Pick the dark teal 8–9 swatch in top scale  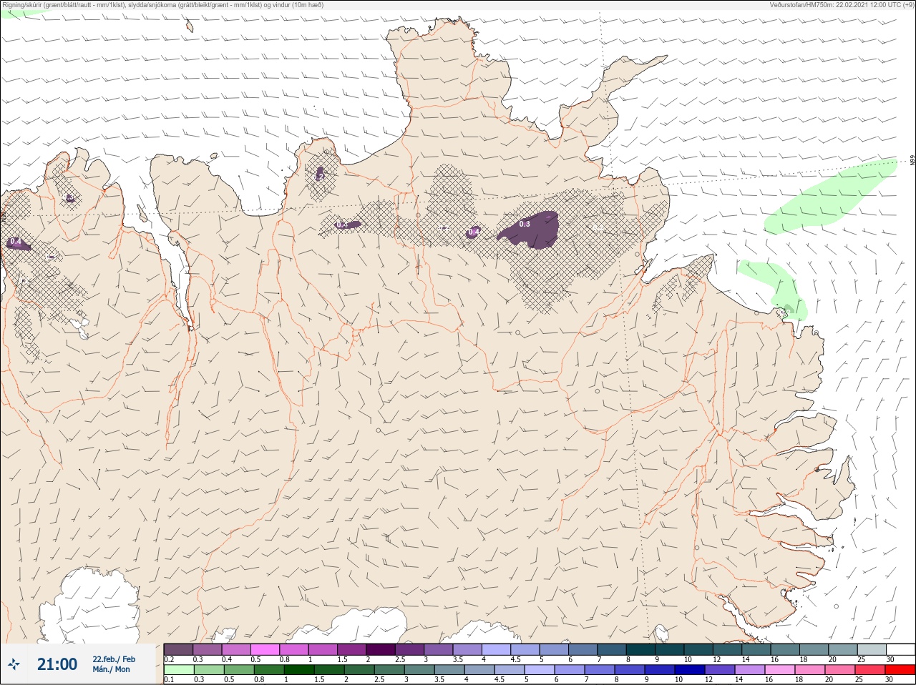click(x=642, y=649)
